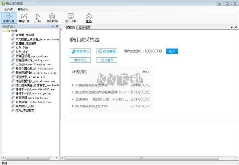Select 百度新闻_news.baidu.com task
Image resolution: width=239 pixels, height=165 pixels.
click(32, 98)
